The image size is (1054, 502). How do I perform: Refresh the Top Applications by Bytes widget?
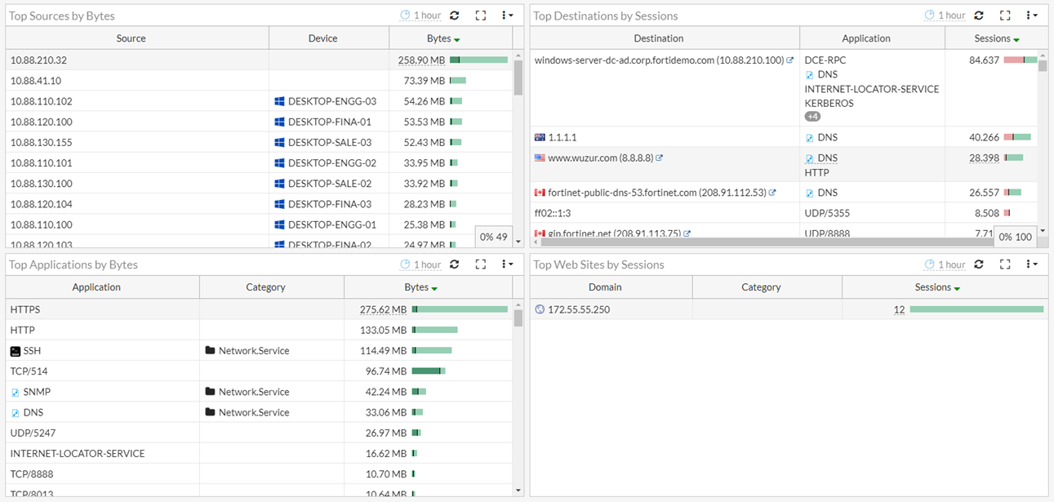(x=455, y=264)
